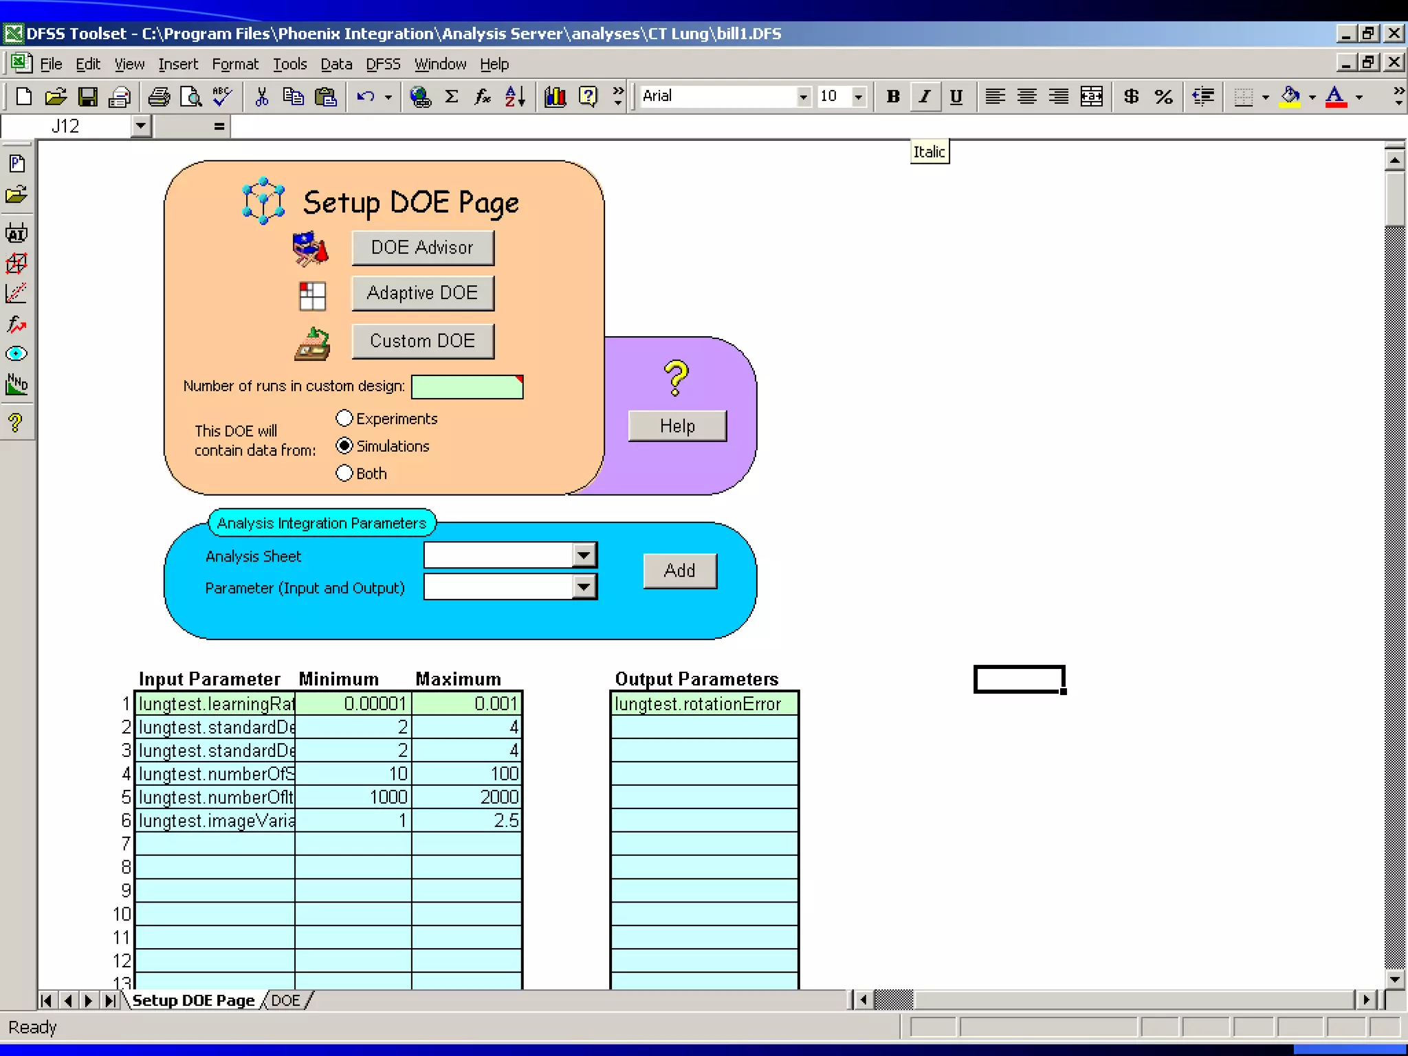Open the font name Arial dropdown
The height and width of the screenshot is (1056, 1408).
coord(803,97)
